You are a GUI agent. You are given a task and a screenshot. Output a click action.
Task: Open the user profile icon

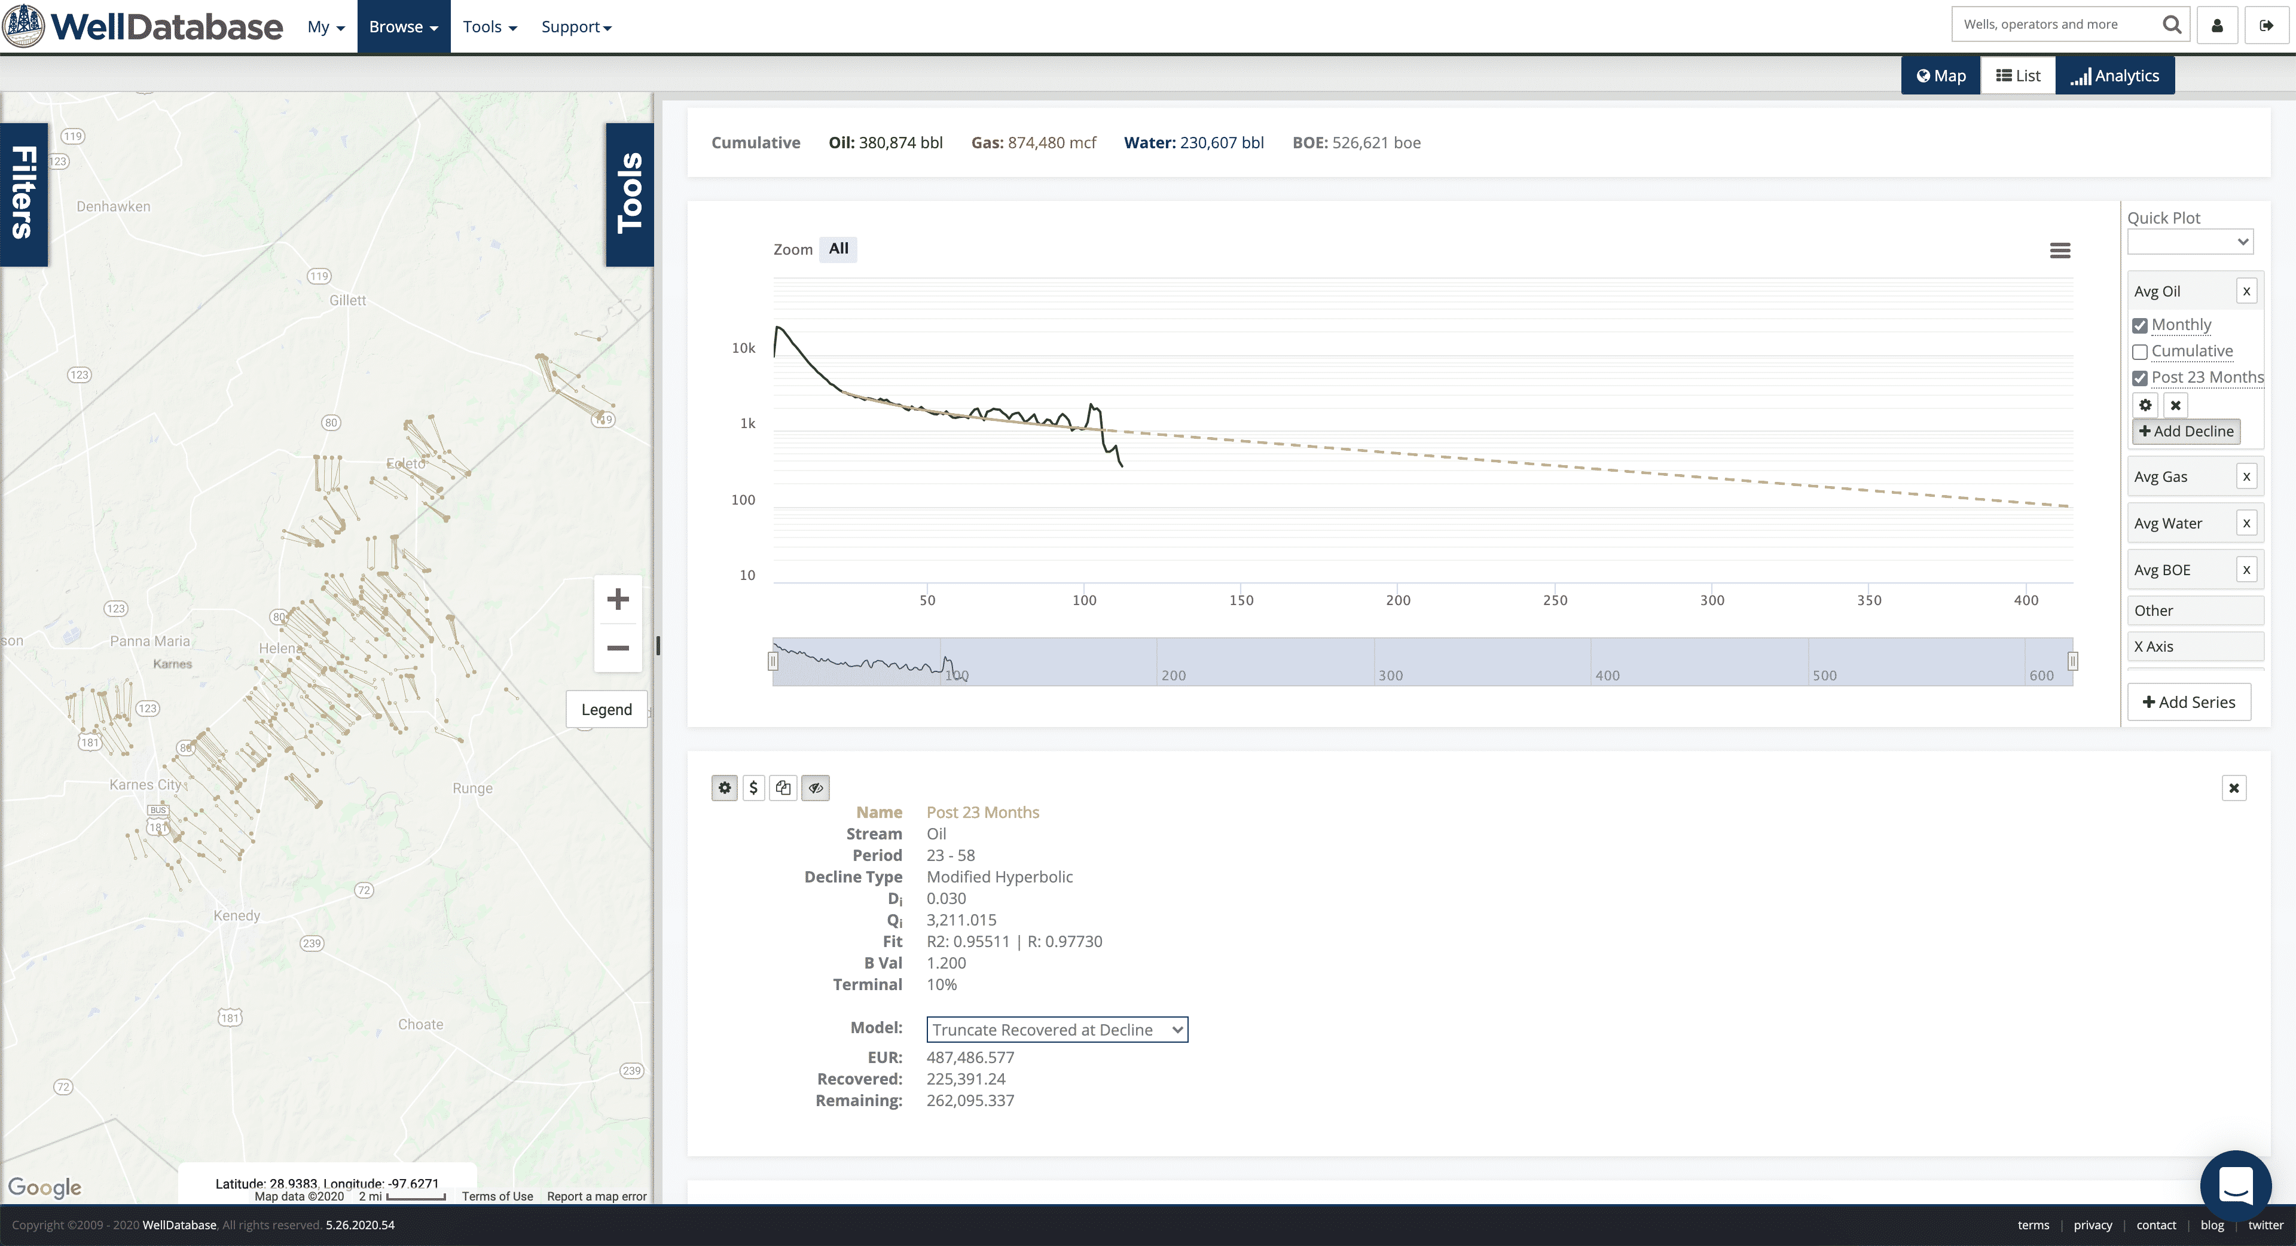point(2218,25)
